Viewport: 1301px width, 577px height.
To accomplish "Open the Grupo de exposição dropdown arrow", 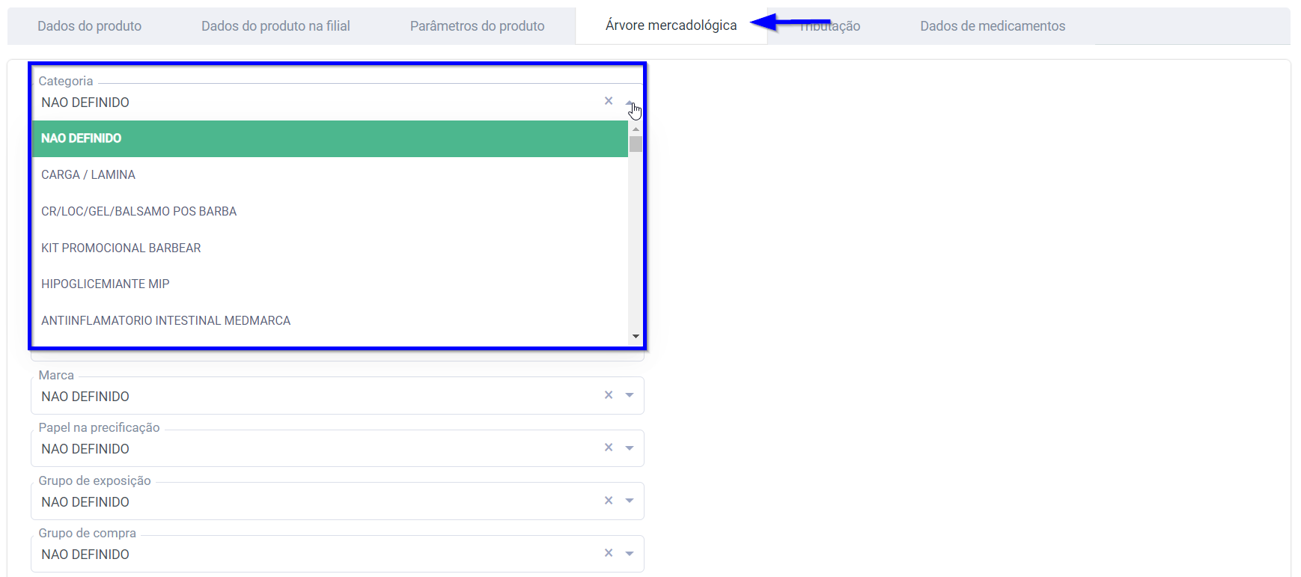I will click(x=630, y=501).
